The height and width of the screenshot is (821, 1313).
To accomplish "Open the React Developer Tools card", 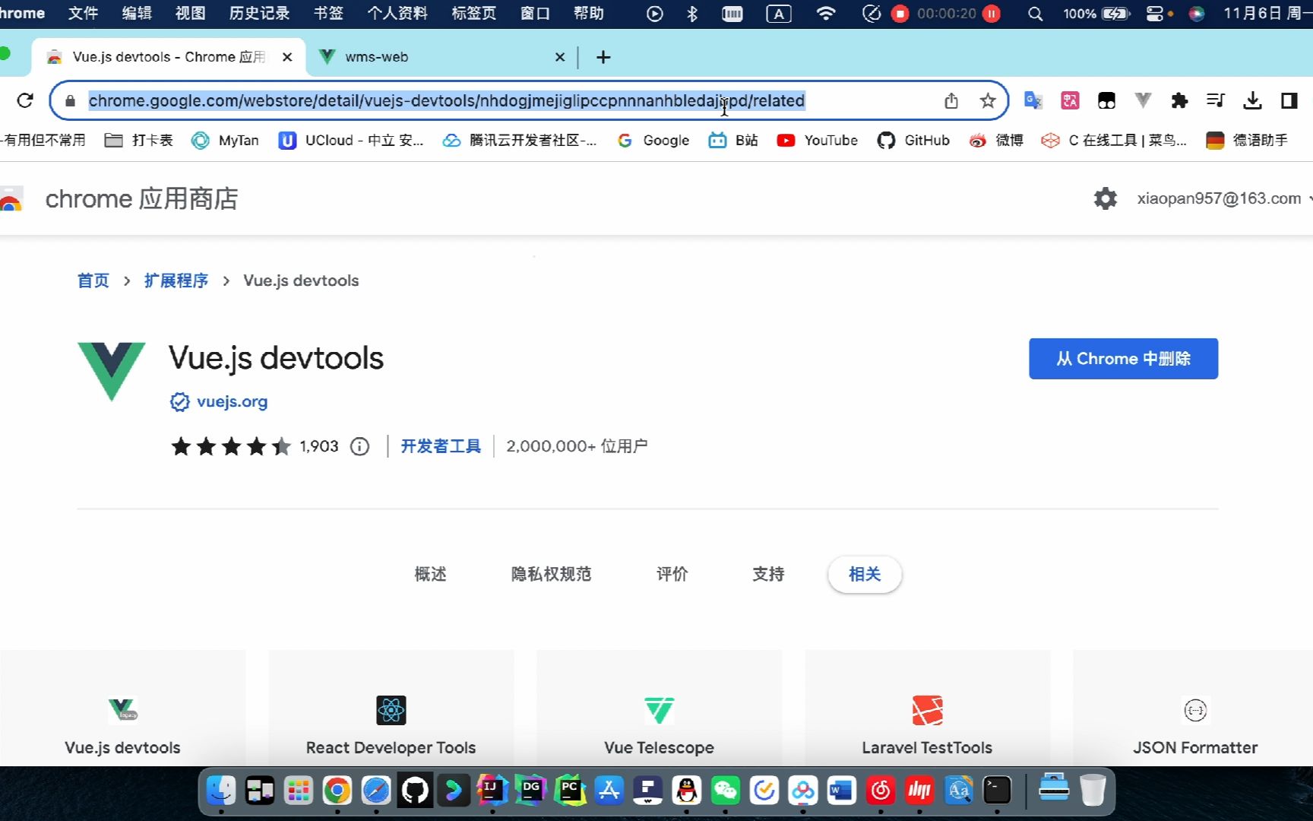I will pyautogui.click(x=391, y=708).
